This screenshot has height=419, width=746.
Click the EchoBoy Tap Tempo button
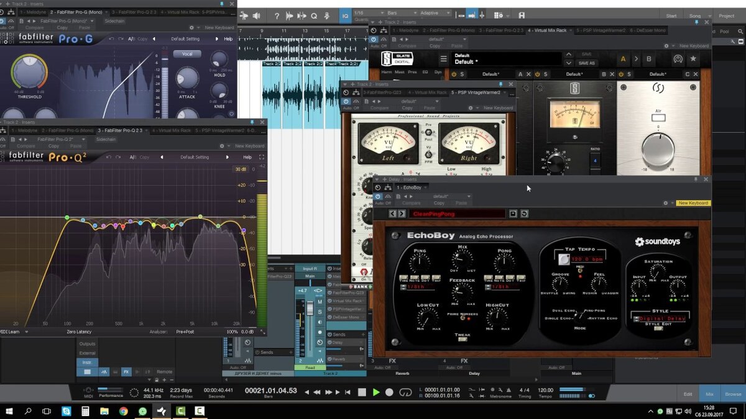pyautogui.click(x=563, y=259)
